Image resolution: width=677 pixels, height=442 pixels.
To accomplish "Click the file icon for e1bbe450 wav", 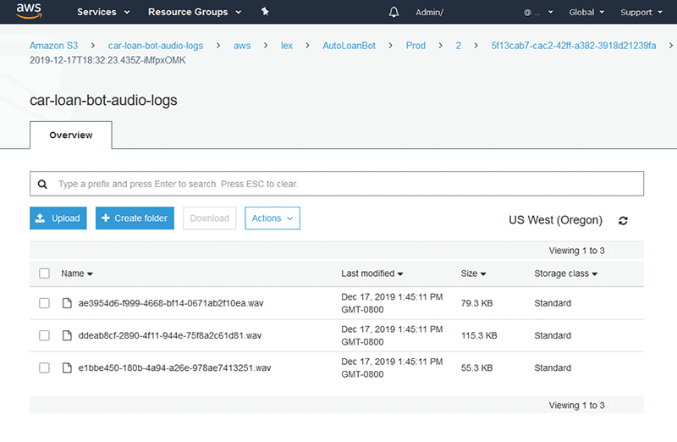I will 67,368.
